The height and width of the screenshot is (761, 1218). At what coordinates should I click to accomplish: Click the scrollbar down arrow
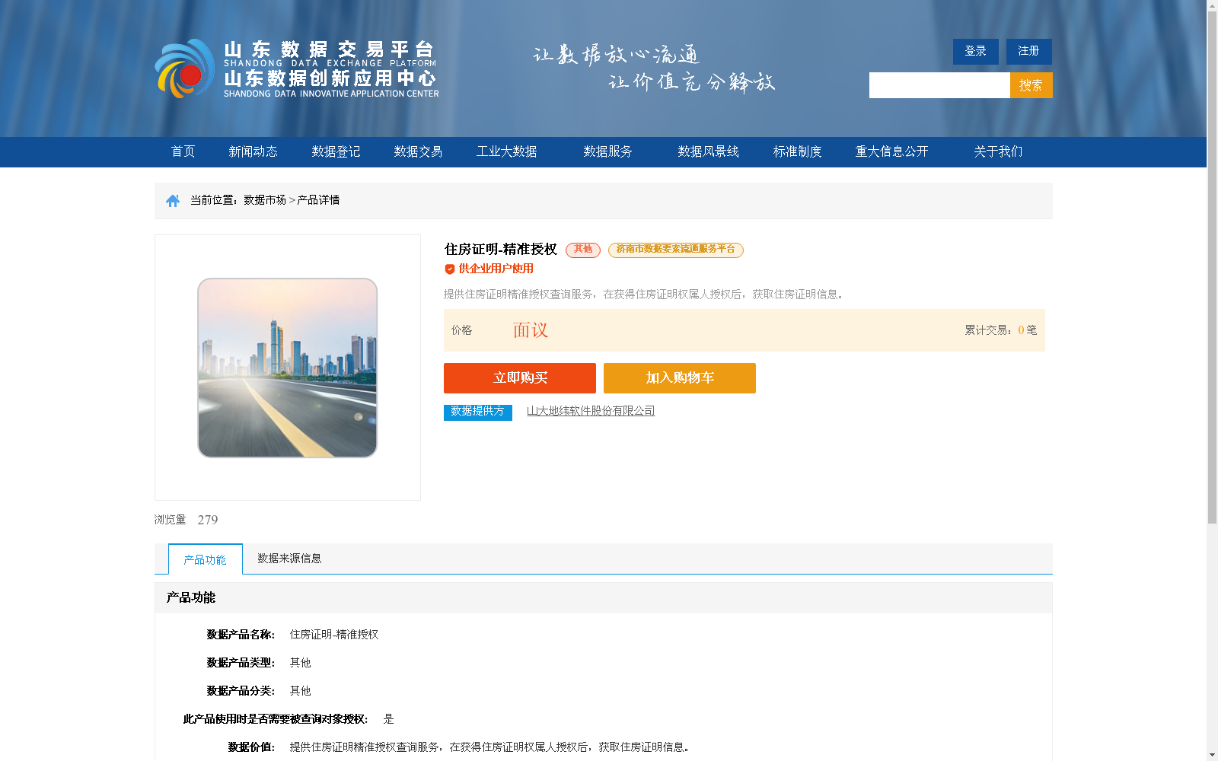1212,755
